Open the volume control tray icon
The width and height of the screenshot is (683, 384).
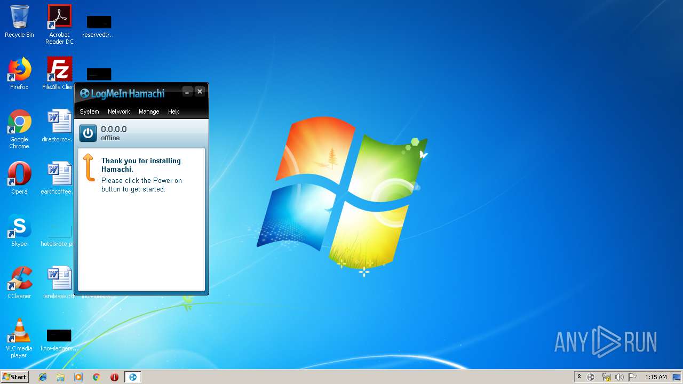(x=619, y=377)
